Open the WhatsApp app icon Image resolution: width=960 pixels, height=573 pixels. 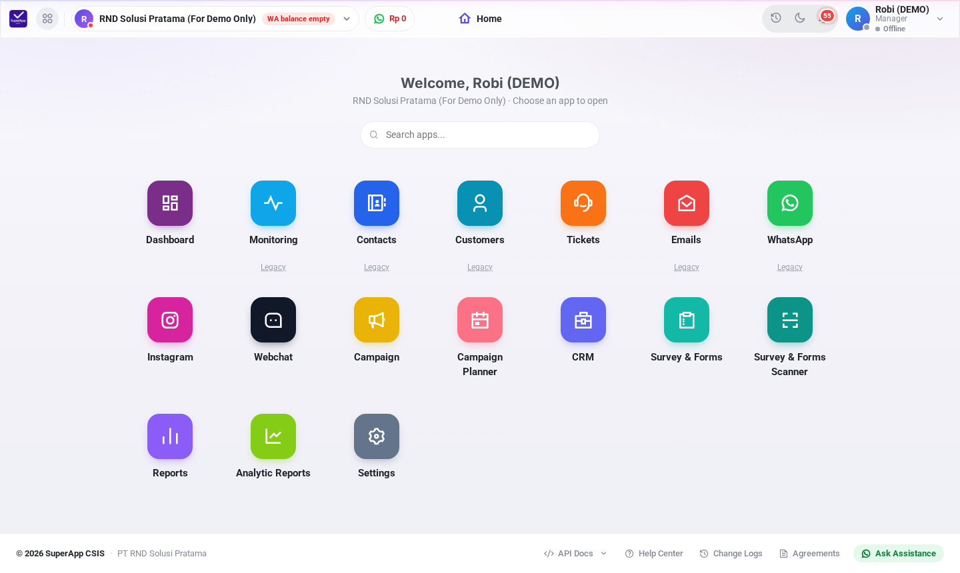tap(790, 203)
